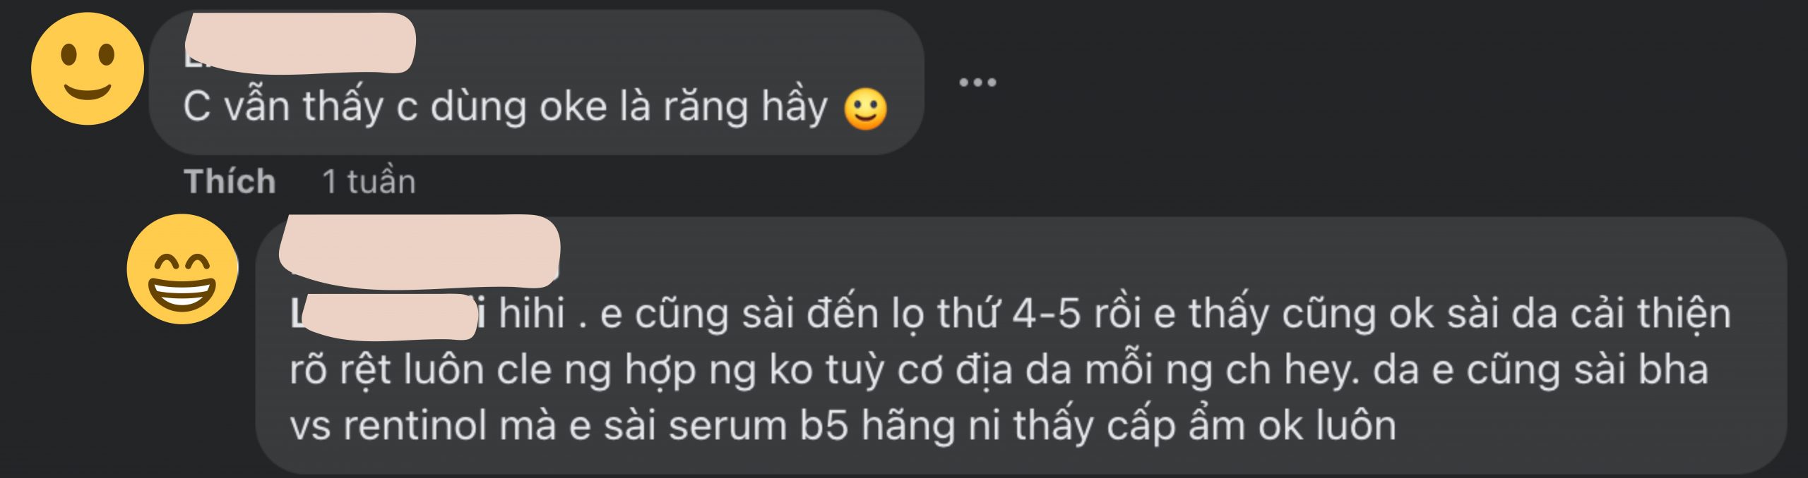Like the first comment with Thích

[x=230, y=181]
